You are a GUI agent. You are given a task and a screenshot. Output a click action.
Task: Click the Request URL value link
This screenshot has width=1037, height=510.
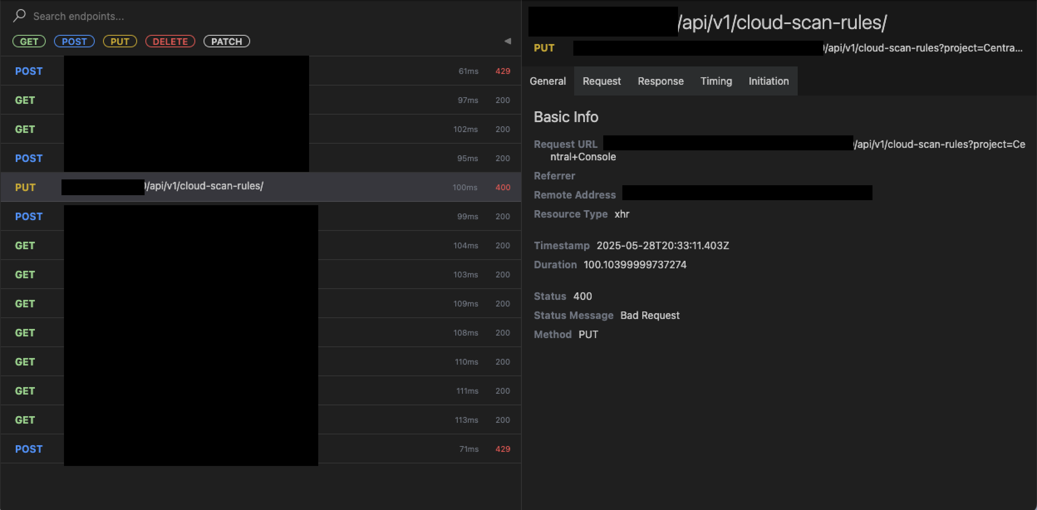[939, 145]
